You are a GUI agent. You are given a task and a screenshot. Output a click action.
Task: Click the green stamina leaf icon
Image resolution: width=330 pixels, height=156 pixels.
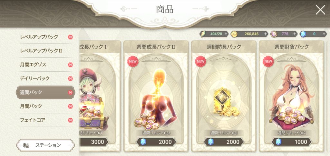coord(204,34)
